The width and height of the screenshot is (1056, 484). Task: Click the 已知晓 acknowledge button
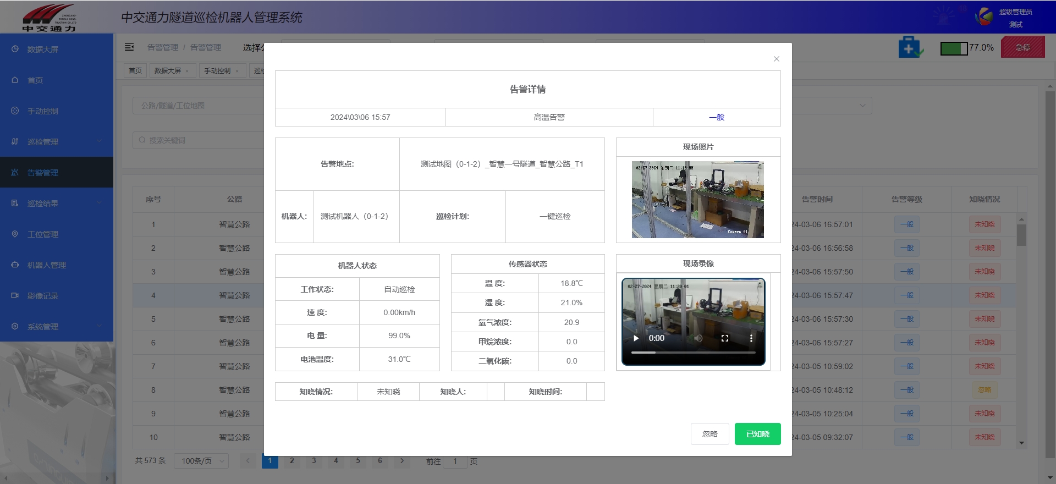(757, 434)
